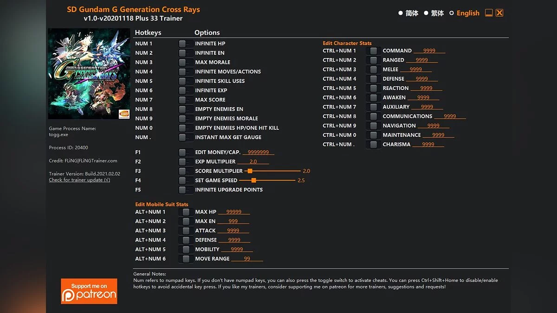
Task: Toggle Empty Enemies Morale switch
Action: (x=186, y=118)
